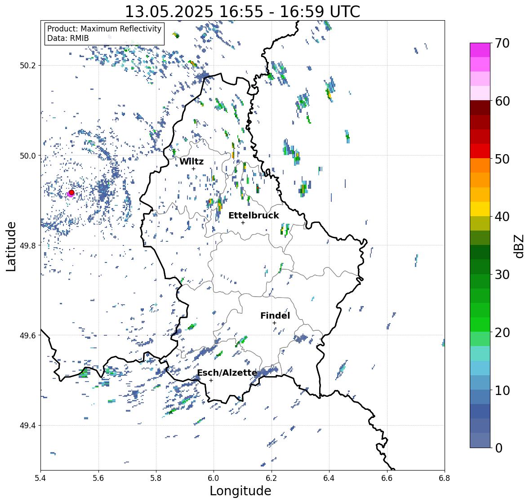The width and height of the screenshot is (530, 502).
Task: Click the Ettelbruck station label
Action: 254,215
